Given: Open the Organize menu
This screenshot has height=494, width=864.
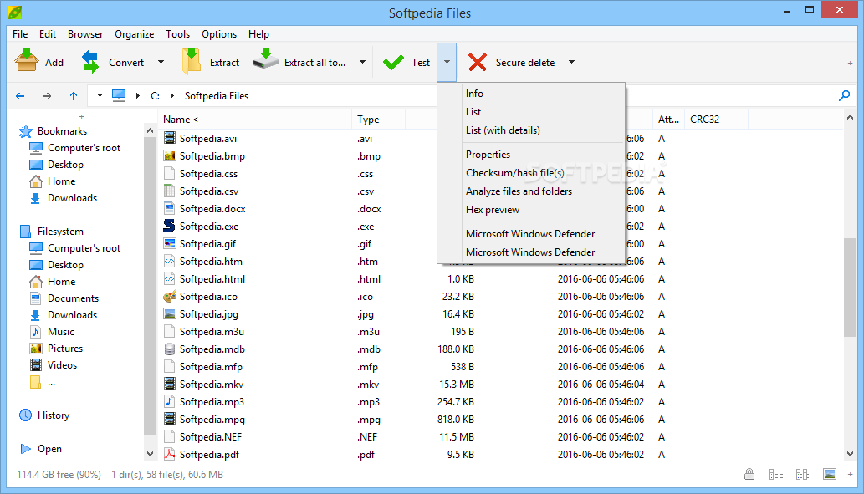Looking at the screenshot, I should [x=135, y=34].
